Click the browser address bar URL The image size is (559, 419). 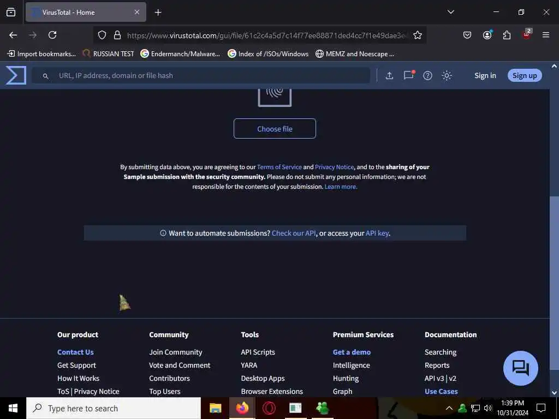pos(266,35)
